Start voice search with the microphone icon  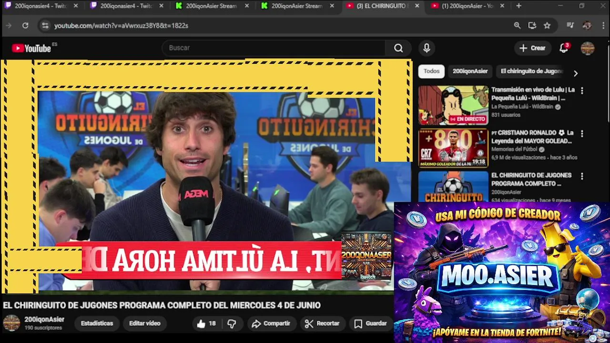[x=427, y=48]
